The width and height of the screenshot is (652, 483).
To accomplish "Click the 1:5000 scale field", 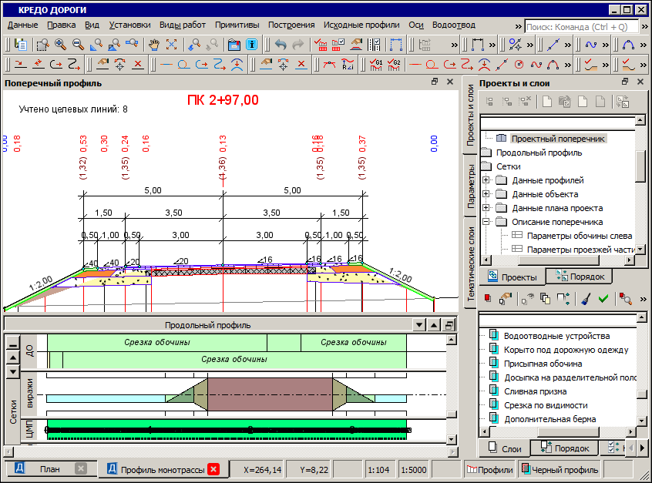I will pos(414,470).
